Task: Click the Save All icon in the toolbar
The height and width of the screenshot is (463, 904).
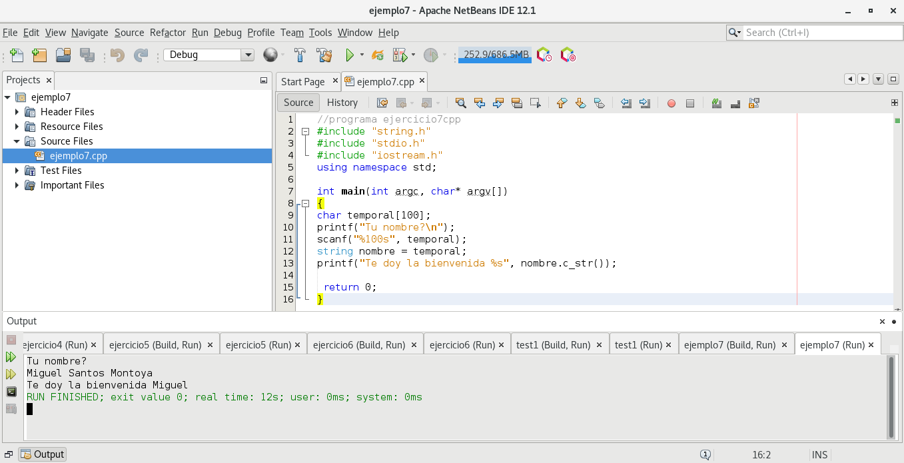Action: [x=87, y=55]
